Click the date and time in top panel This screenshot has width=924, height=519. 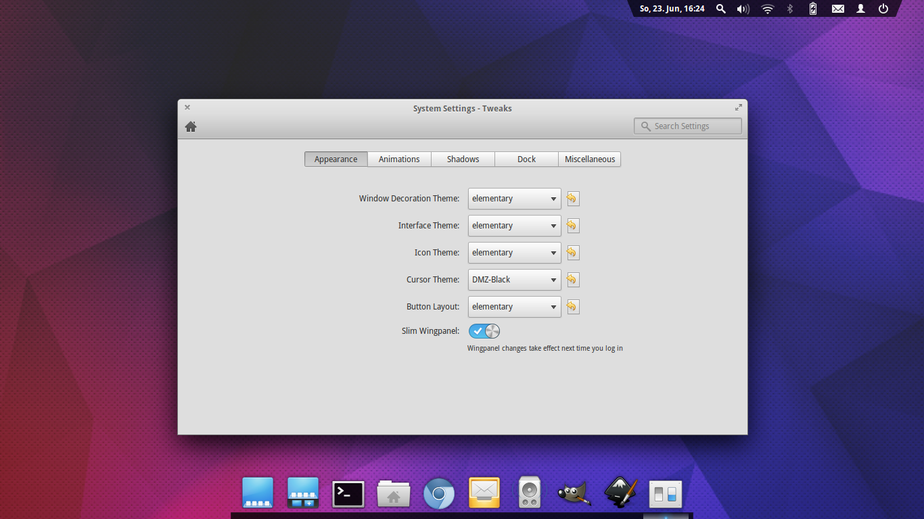click(672, 9)
